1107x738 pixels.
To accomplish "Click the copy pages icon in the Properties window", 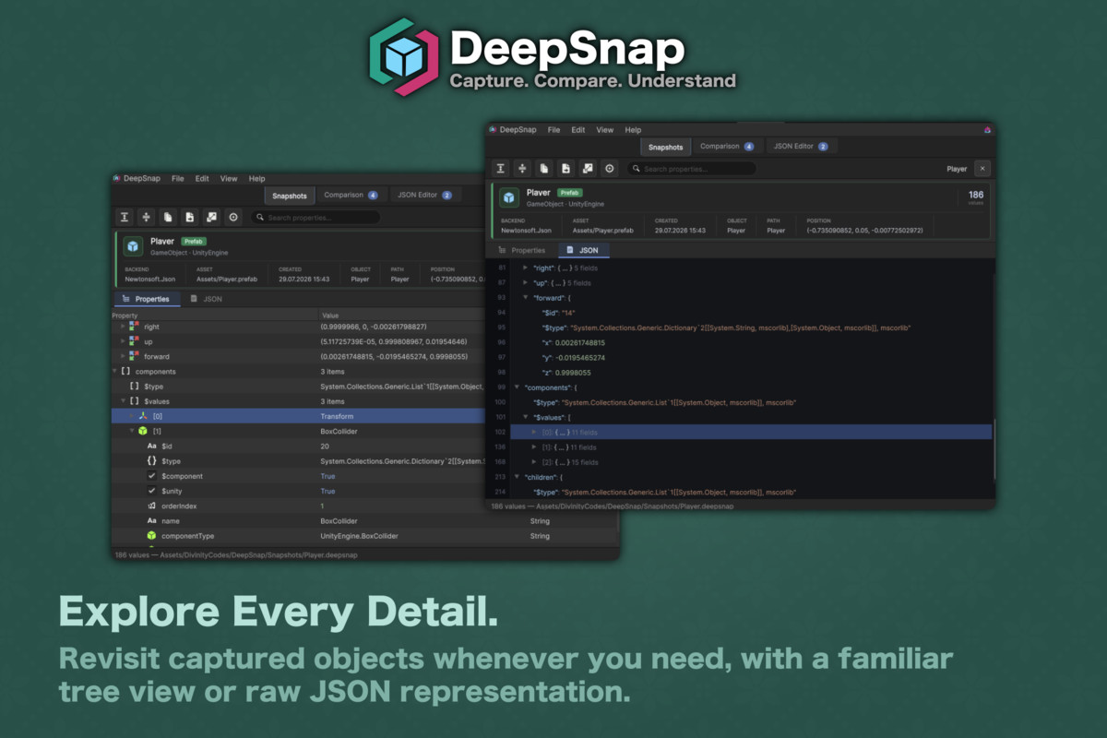I will pyautogui.click(x=168, y=218).
